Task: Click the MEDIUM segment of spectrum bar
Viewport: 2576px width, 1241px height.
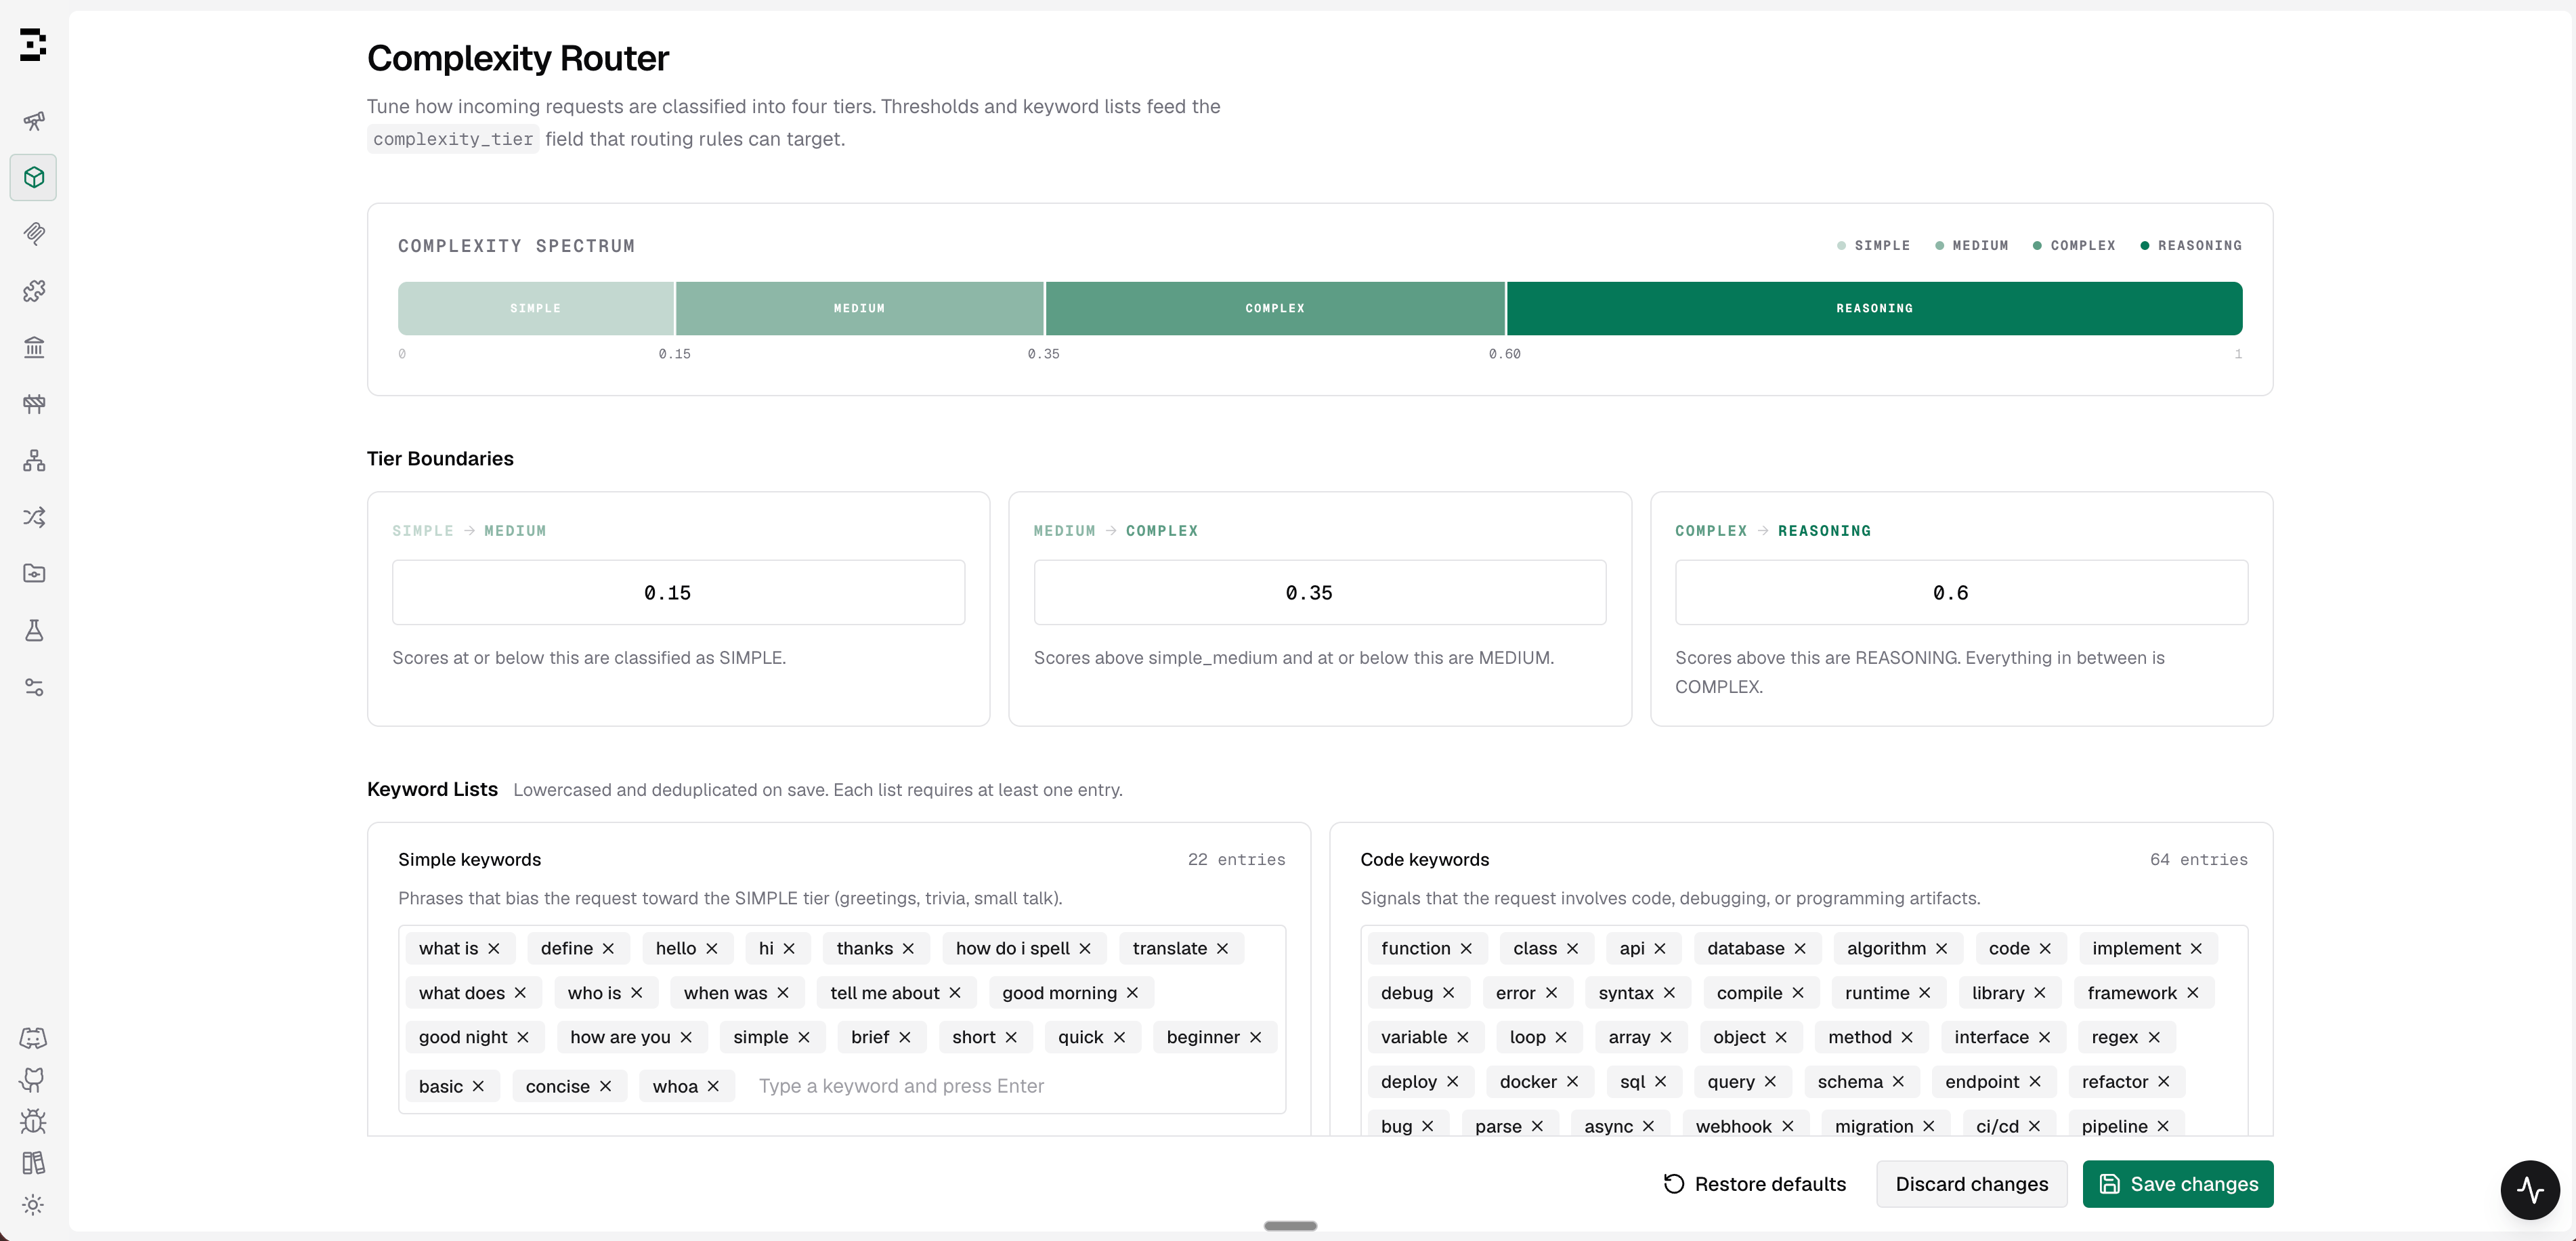Action: tap(860, 308)
